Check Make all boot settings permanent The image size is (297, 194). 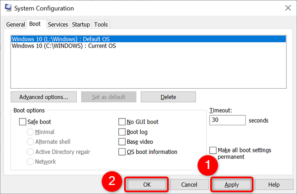(213, 151)
